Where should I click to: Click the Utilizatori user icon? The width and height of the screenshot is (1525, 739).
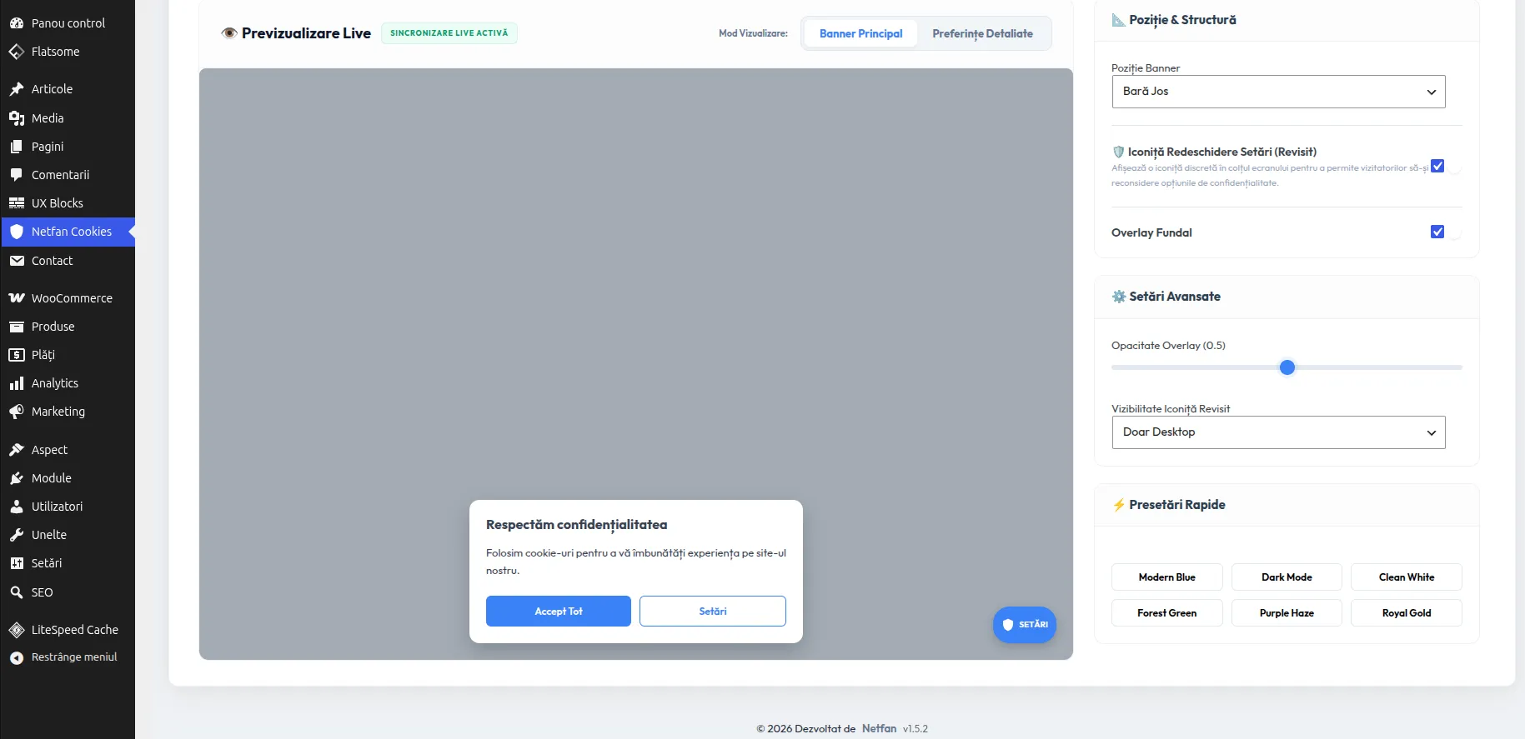pos(17,507)
